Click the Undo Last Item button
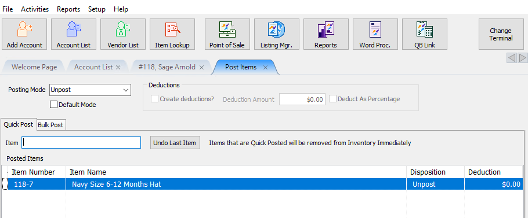The width and height of the screenshot is (528, 218). click(175, 142)
